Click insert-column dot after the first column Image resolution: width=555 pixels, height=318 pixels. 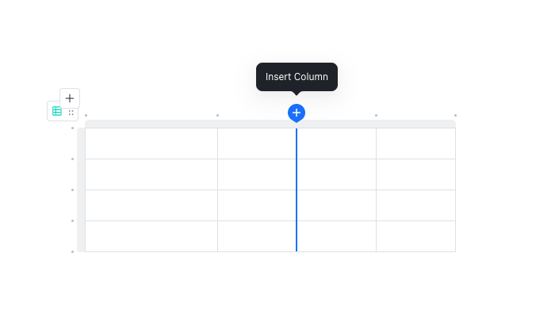pos(217,116)
